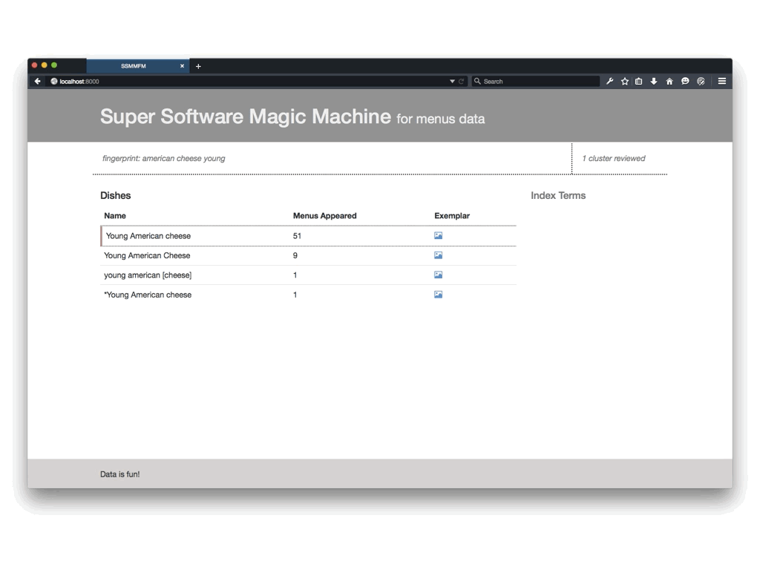Click the browser Search field

(536, 82)
